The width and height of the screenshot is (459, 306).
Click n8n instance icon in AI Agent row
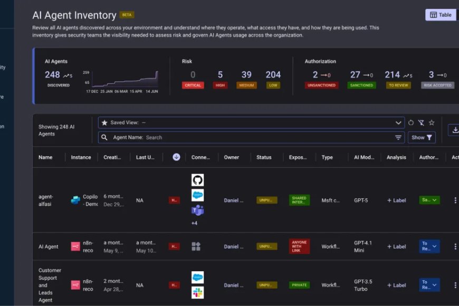pos(75,246)
